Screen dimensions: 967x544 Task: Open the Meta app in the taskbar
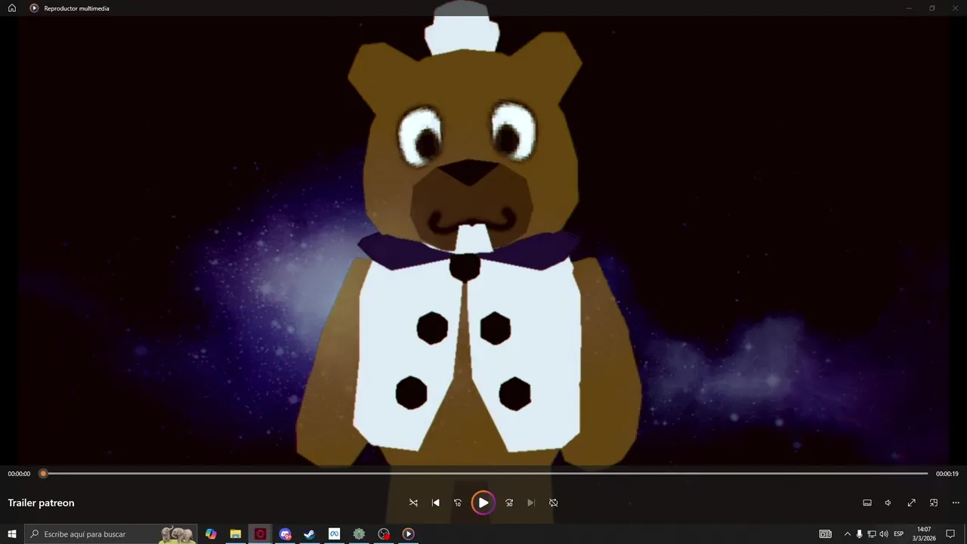(334, 534)
